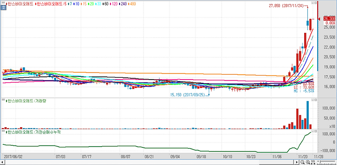
Task: Select the 120-day moving average legend
Action: tap(114, 4)
